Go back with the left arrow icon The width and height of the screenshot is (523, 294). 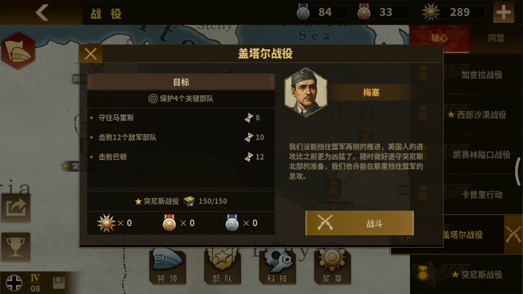tap(42, 13)
